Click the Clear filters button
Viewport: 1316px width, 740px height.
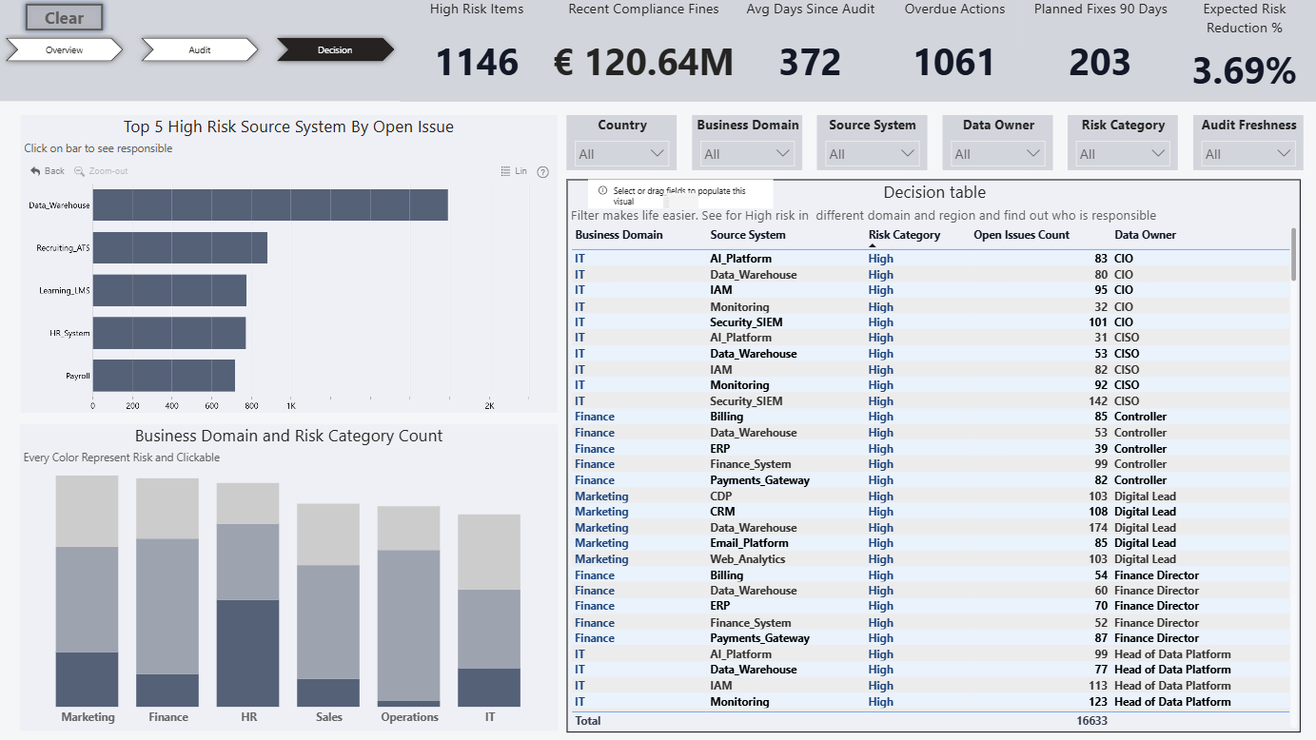[x=64, y=17]
